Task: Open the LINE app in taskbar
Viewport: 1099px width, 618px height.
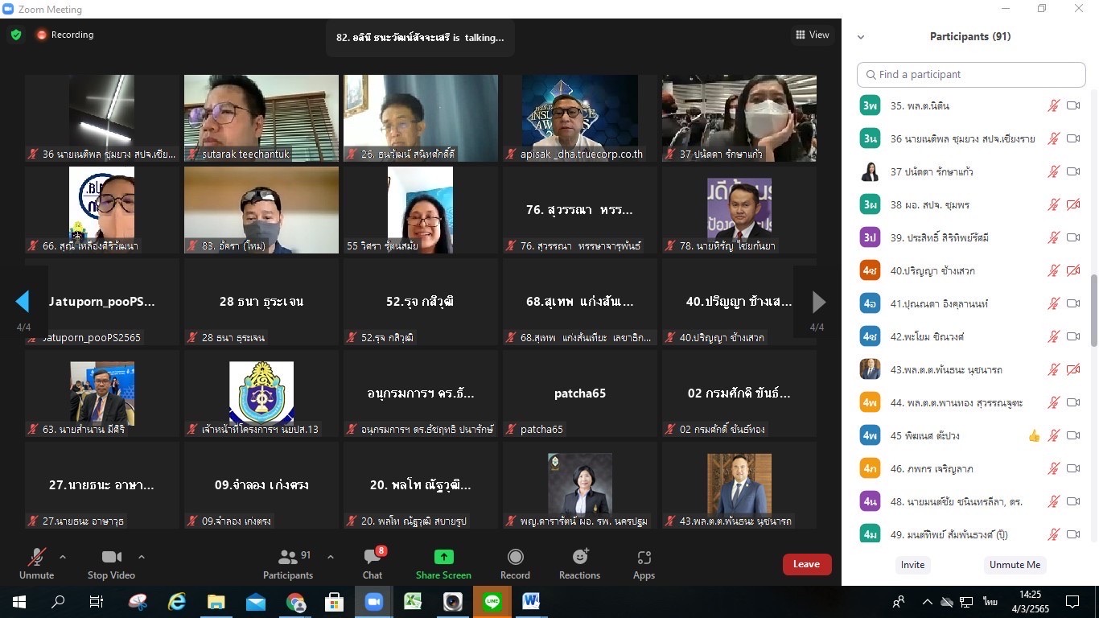Action: coord(491,601)
